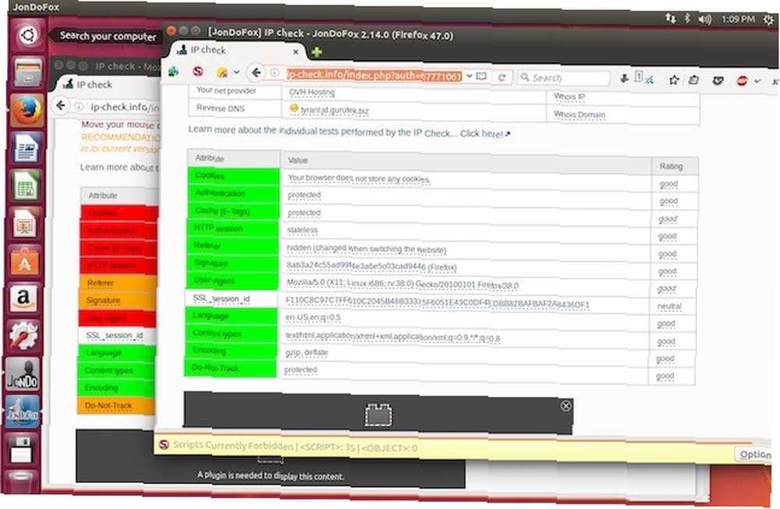Click the 'neutral' rating for SSL_session_id
Viewport: 780px width, 509px height.
(669, 306)
